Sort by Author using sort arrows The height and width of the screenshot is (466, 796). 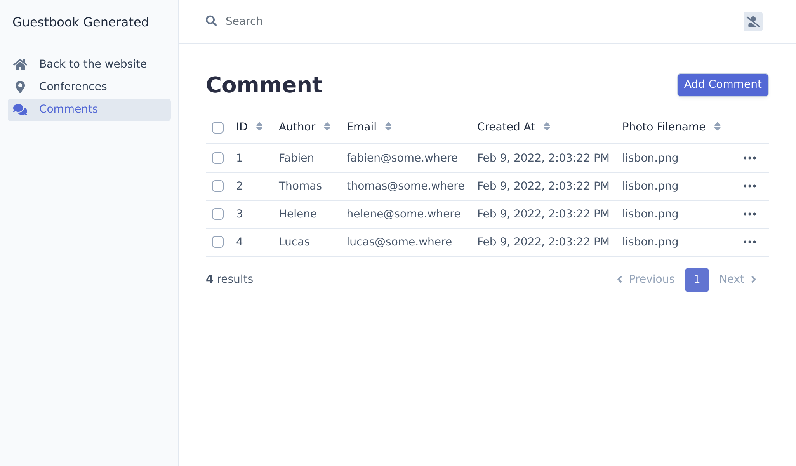(327, 127)
